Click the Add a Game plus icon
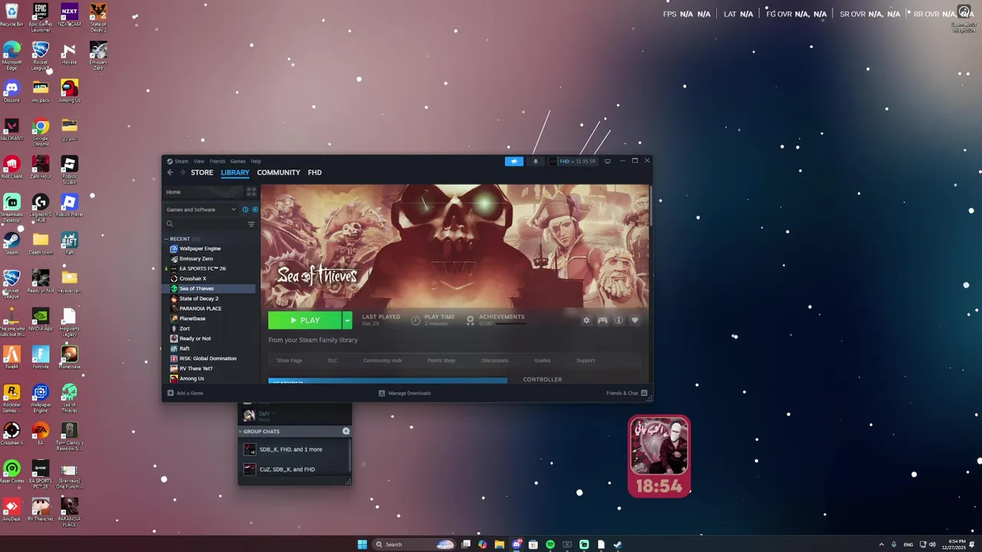Screen dimensions: 982x552 (x=170, y=393)
